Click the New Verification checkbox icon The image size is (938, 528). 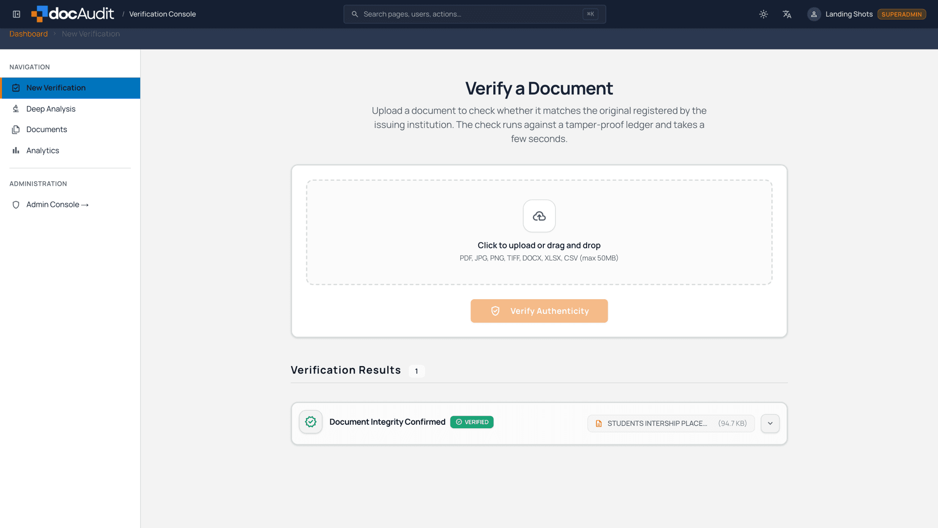(x=16, y=88)
